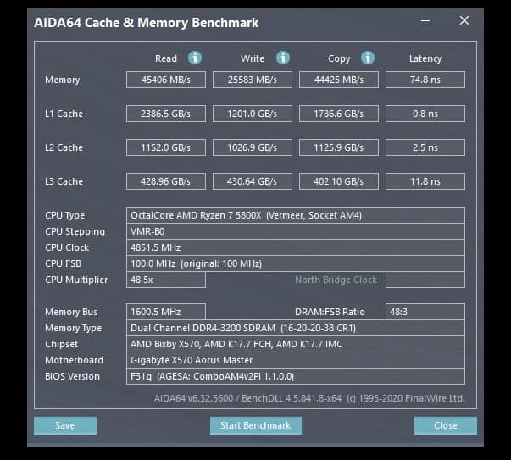Click the CPU Clock value field

(x=296, y=247)
